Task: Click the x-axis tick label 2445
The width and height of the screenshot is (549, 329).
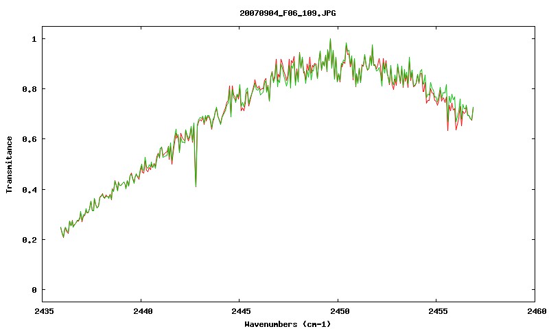Action: (242, 311)
